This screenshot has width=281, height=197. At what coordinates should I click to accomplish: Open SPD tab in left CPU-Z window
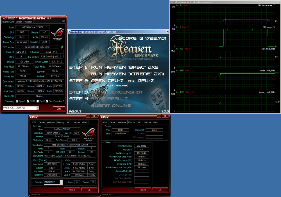point(68,122)
